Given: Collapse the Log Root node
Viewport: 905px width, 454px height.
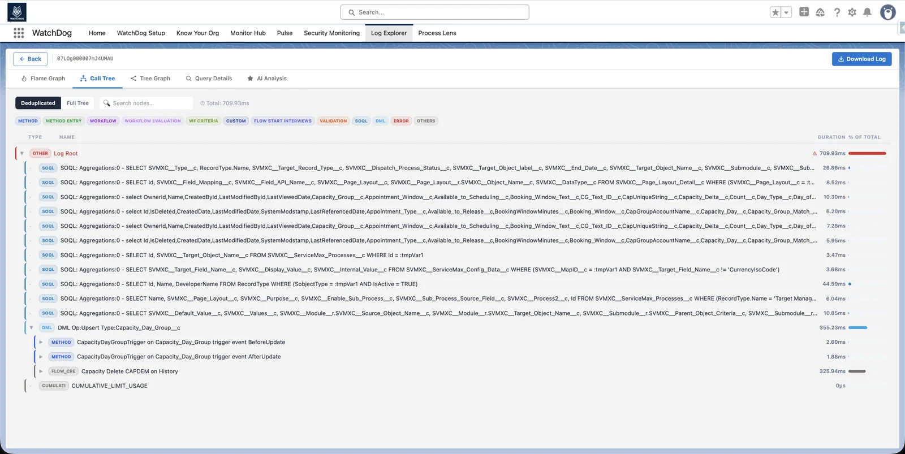Looking at the screenshot, I should tap(22, 153).
